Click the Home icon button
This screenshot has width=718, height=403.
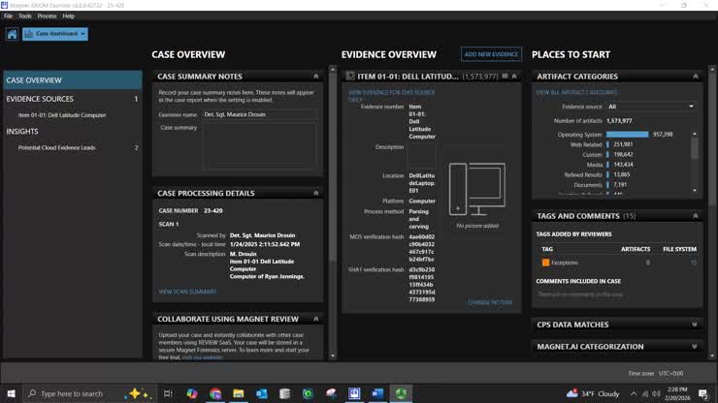coord(12,34)
